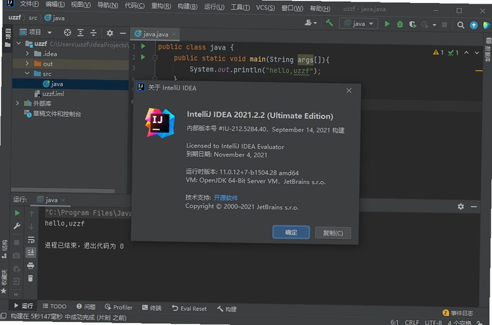The height and width of the screenshot is (325, 492).
Task: Open the TODO tool window
Action: [55, 306]
